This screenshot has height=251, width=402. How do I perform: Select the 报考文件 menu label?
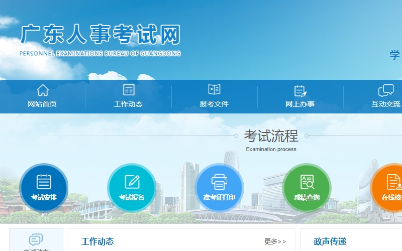click(214, 104)
